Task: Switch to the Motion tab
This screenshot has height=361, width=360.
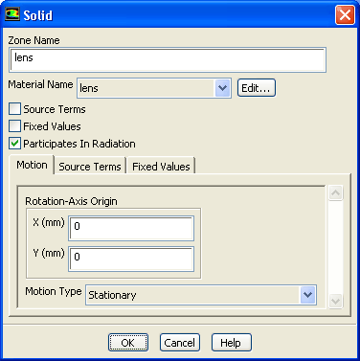Action: 32,165
